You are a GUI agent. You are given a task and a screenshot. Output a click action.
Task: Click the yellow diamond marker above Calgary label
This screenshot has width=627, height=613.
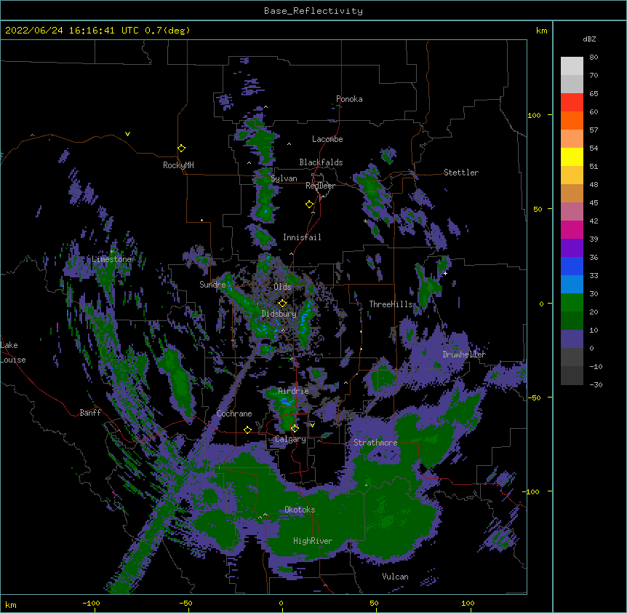[x=295, y=429]
